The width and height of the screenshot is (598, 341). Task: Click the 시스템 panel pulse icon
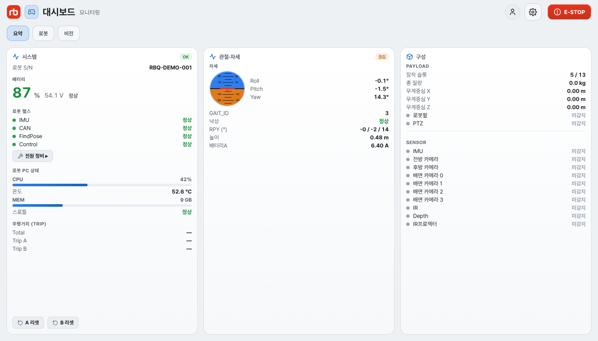click(x=16, y=57)
